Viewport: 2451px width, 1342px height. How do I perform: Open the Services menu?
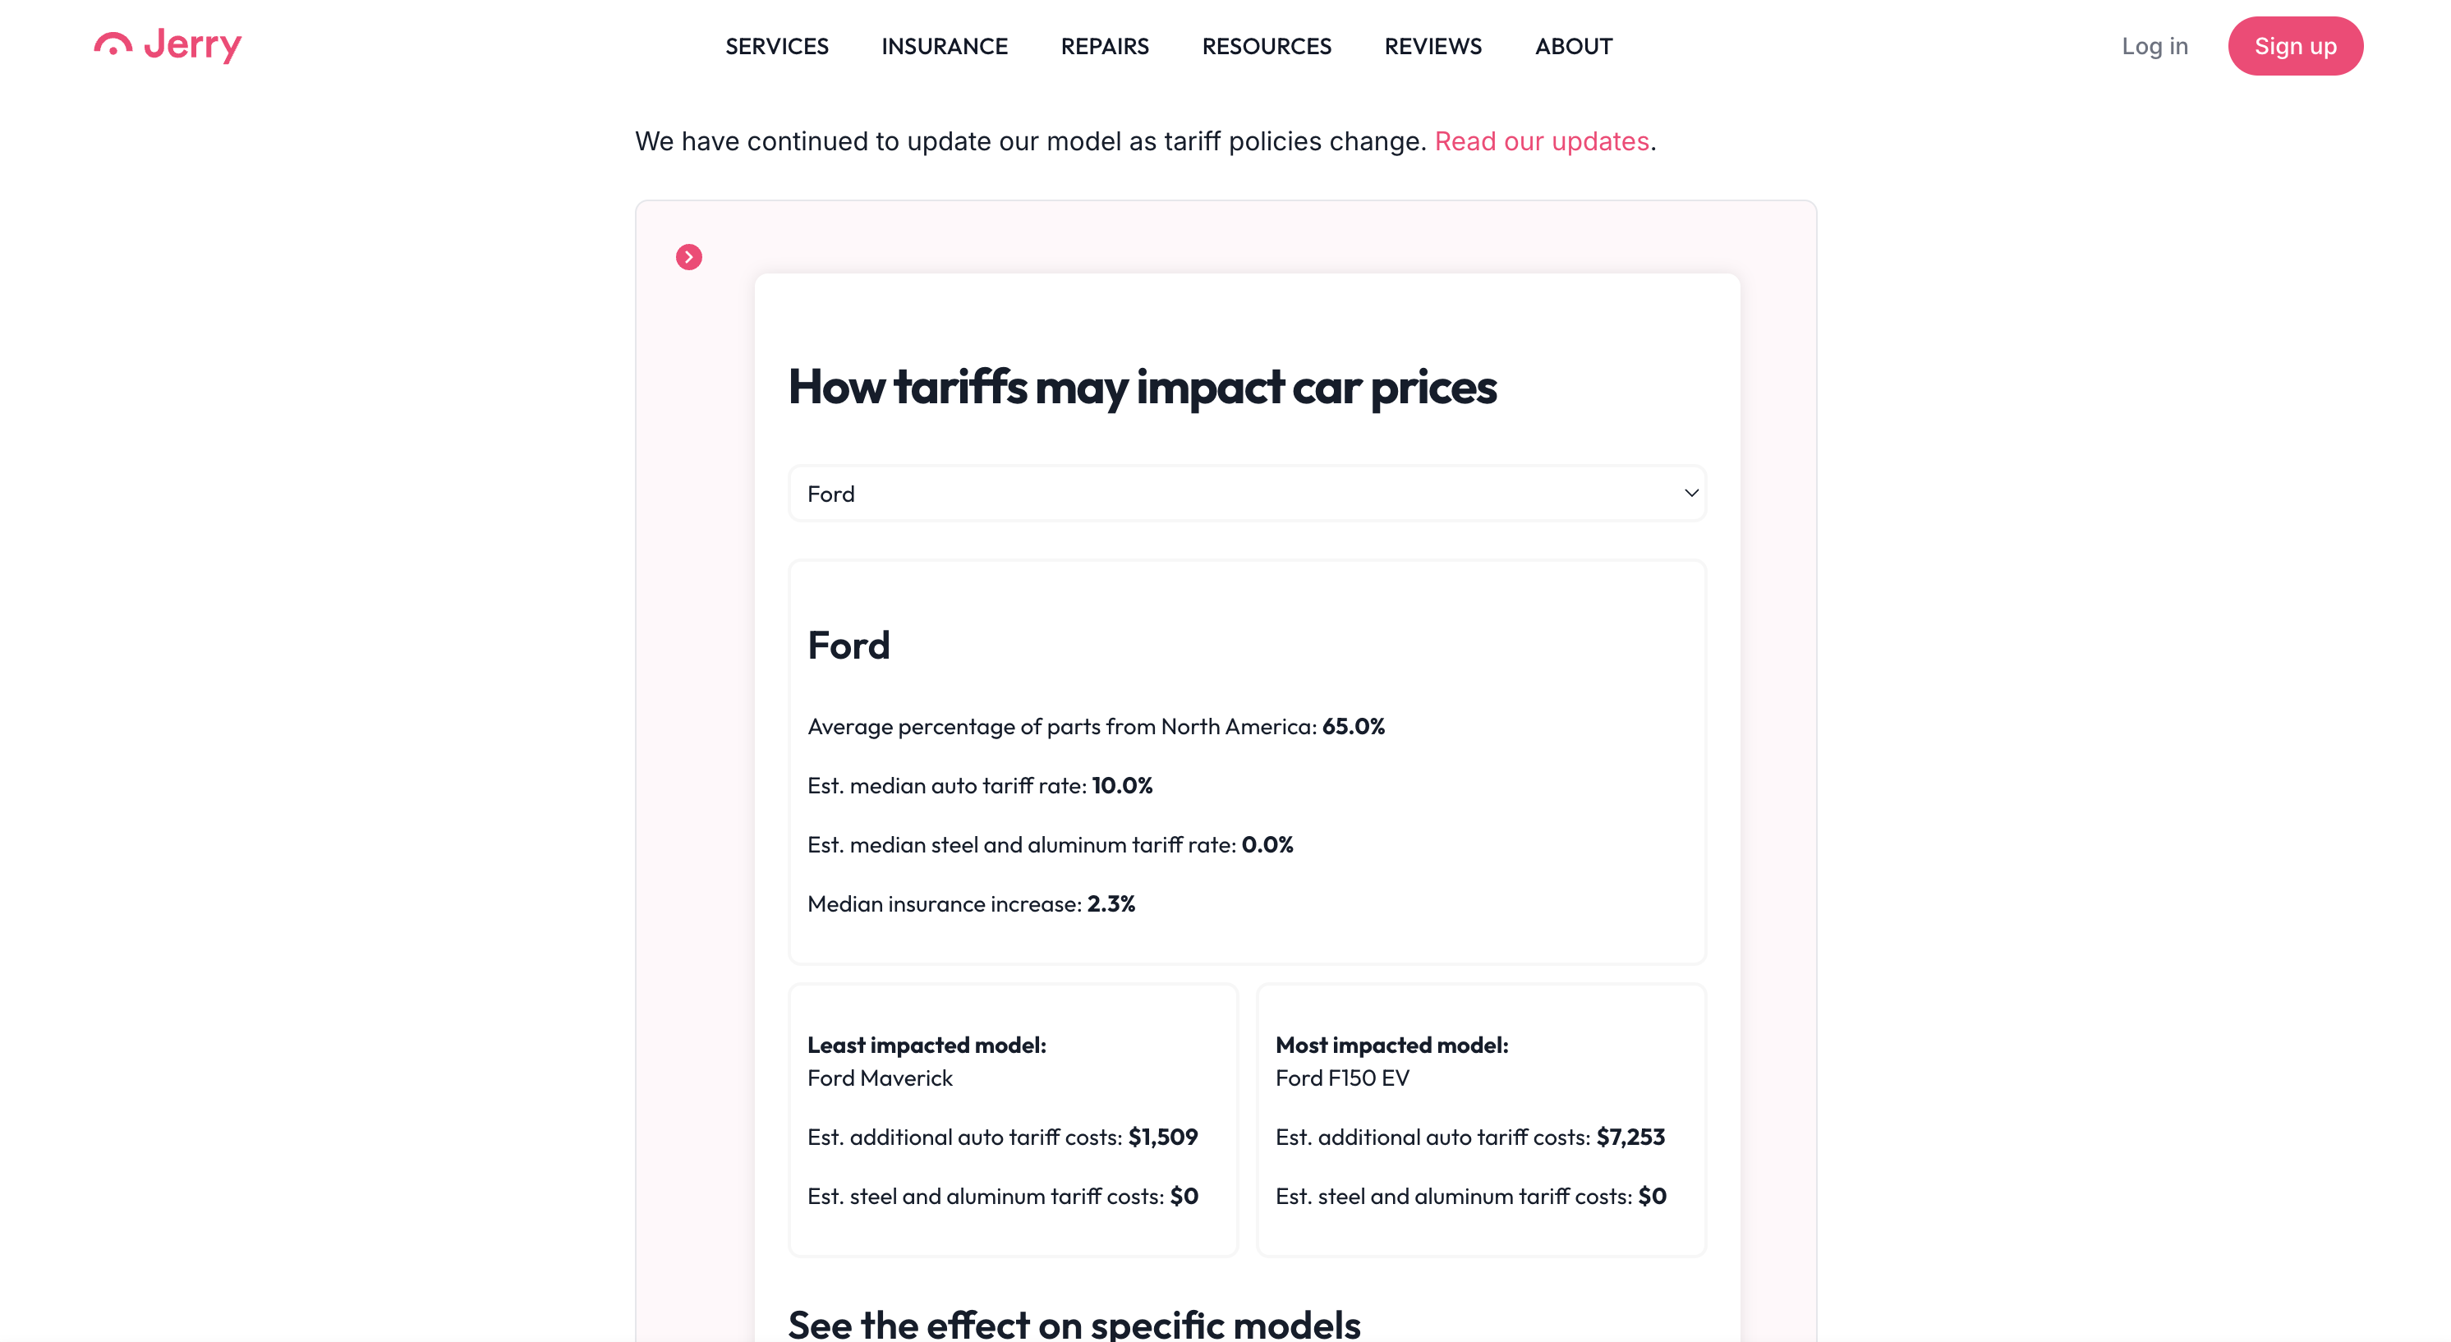776,46
